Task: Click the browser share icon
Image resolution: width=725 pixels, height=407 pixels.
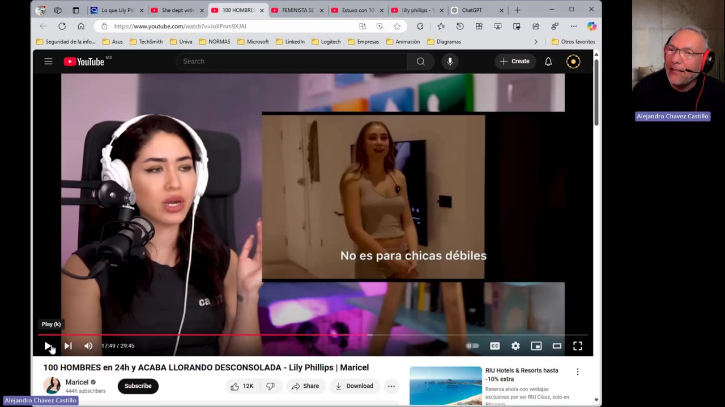Action: (x=536, y=26)
